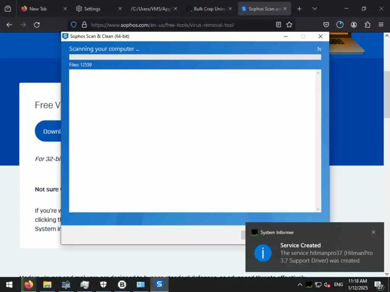Image resolution: width=390 pixels, height=292 pixels.
Task: Click the scan results list scrollbar
Action: tap(318, 141)
